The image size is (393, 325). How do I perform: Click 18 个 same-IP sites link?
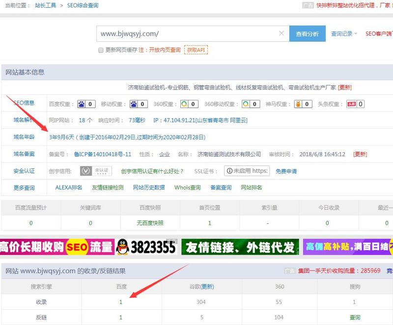click(x=85, y=120)
